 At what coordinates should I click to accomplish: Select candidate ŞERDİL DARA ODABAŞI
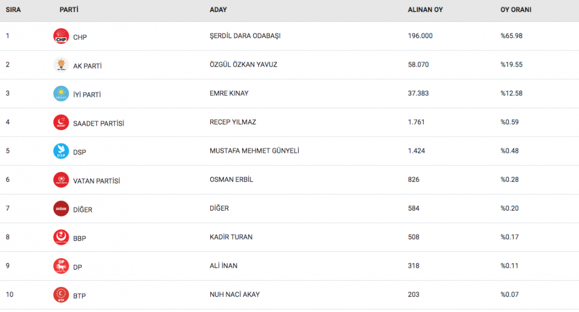[x=245, y=36]
